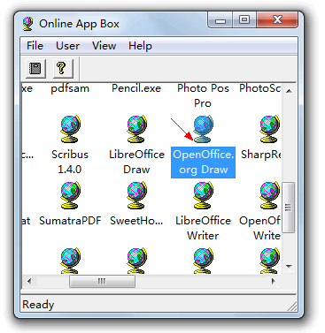Image resolution: width=325 pixels, height=333 pixels.
Task: Select the OpenOf... Write globe icon
Action: 269,195
